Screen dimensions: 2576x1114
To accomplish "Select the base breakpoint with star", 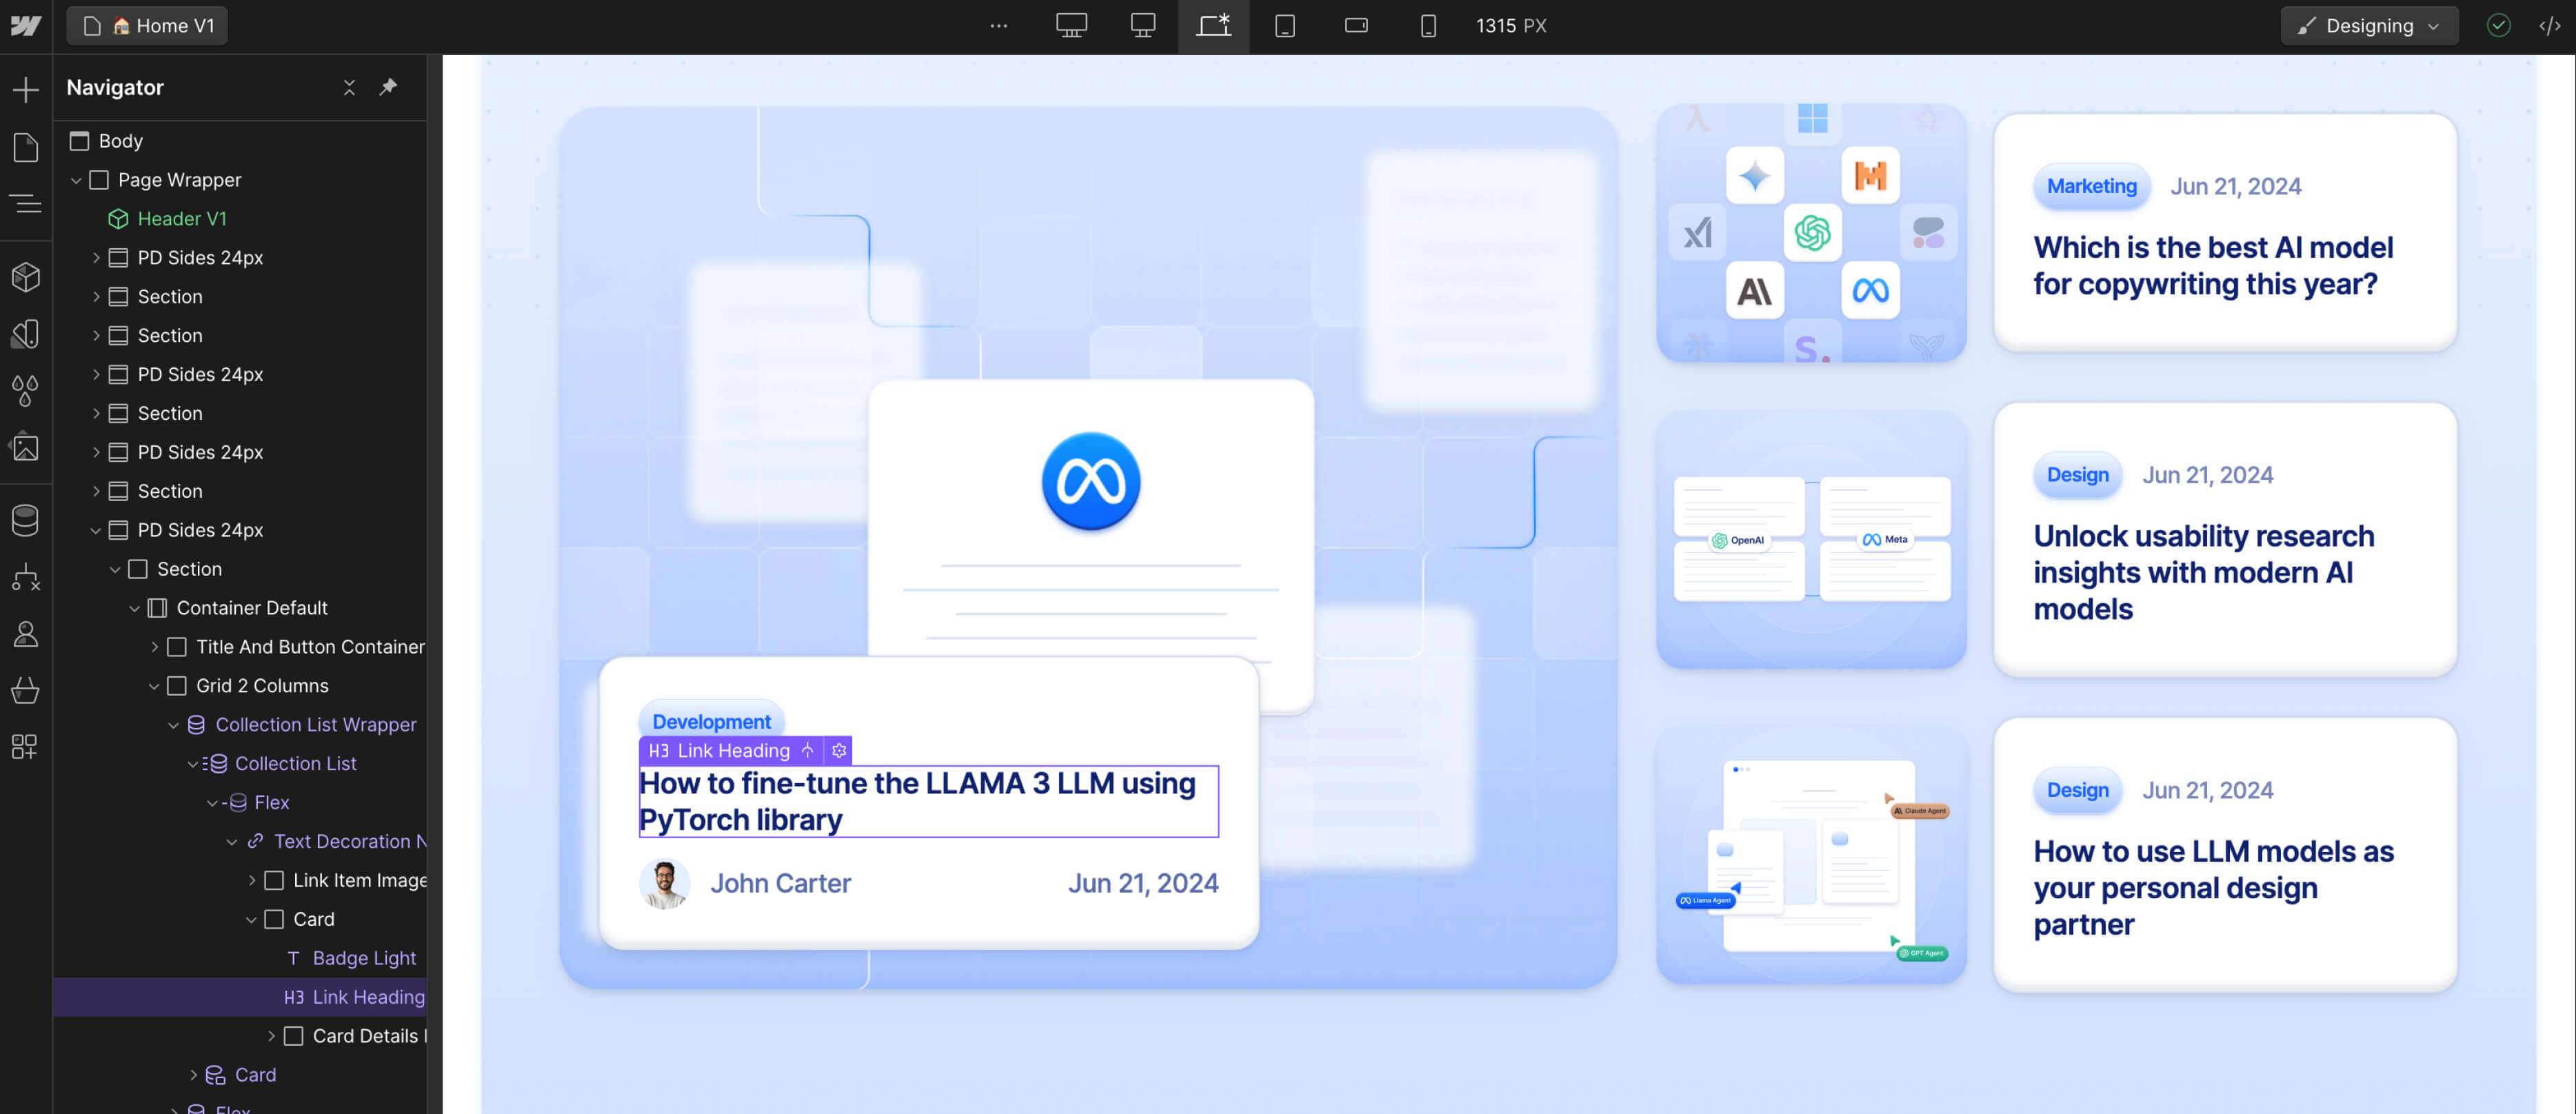I will pos(1214,26).
